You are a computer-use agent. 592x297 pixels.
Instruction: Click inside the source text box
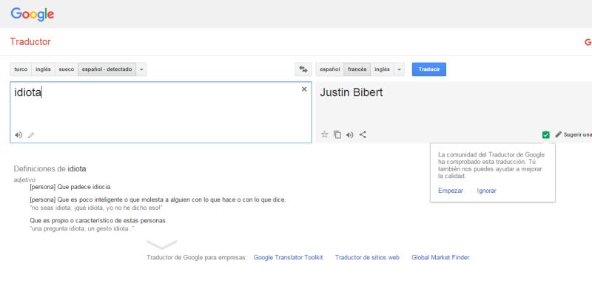click(x=159, y=111)
